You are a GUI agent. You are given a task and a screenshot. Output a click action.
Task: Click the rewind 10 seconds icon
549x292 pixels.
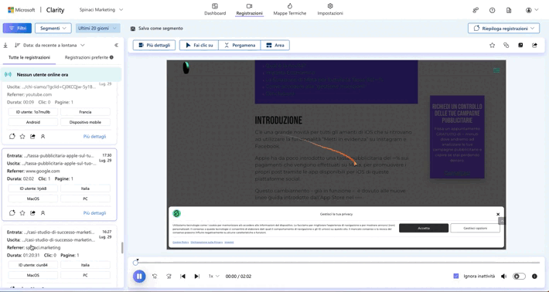[155, 277]
